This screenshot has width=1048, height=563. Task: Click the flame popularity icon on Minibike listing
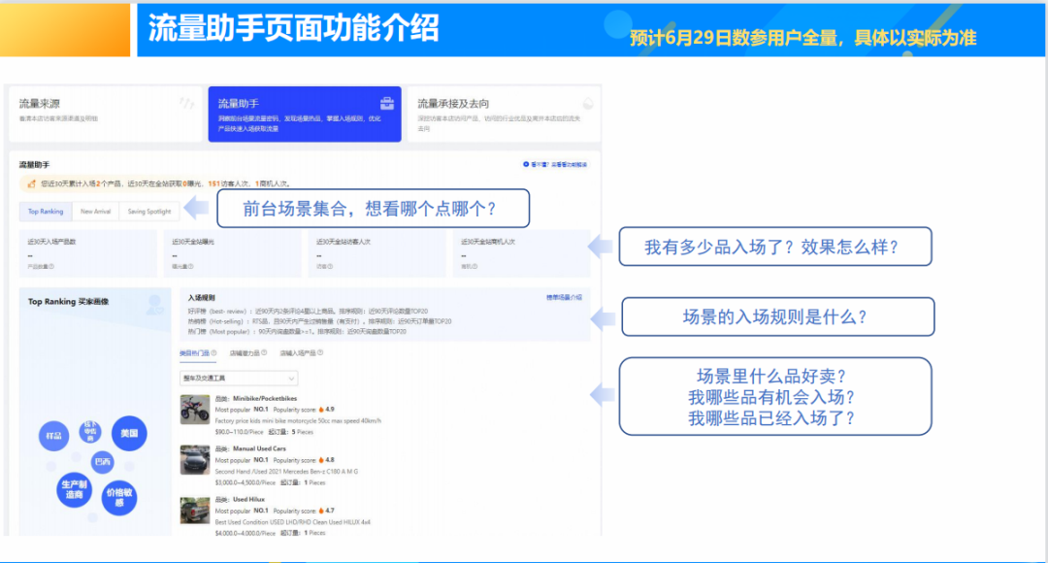(x=321, y=409)
